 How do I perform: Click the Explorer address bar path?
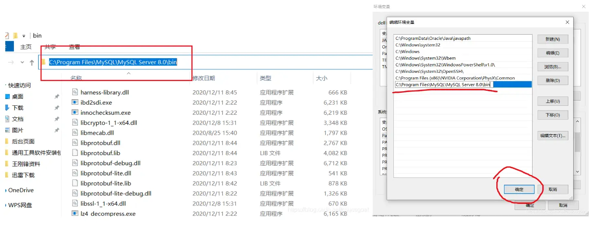113,62
